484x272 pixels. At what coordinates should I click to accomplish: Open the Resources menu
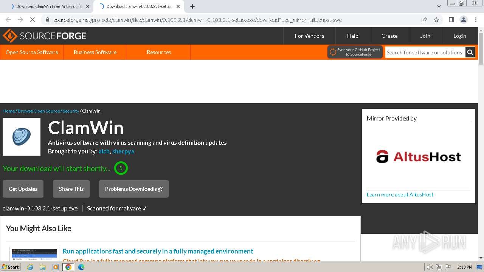click(x=158, y=52)
